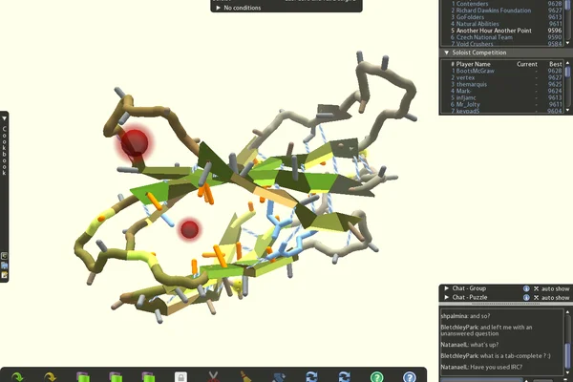Image resolution: width=573 pixels, height=382 pixels.
Task: Select Another Hour Another Point group entry
Action: pos(494,31)
